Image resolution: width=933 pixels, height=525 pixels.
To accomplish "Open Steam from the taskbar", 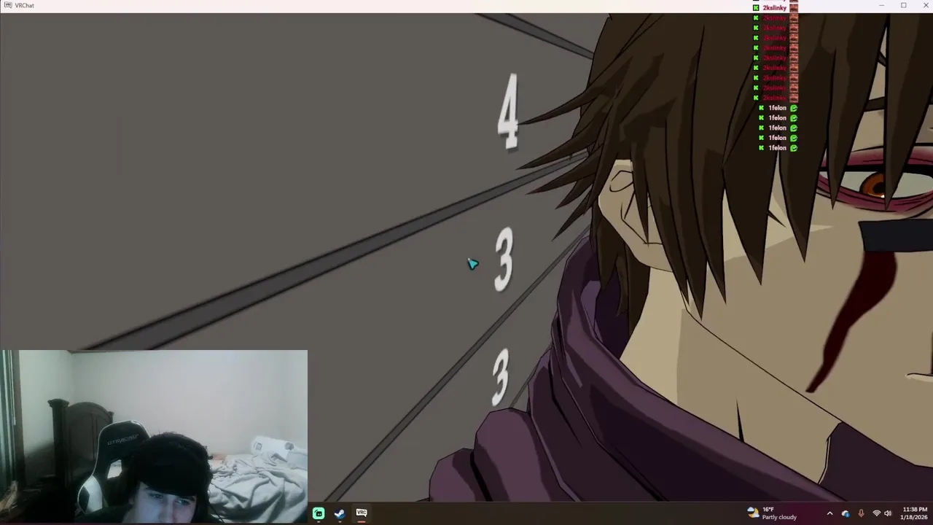I will pos(340,513).
